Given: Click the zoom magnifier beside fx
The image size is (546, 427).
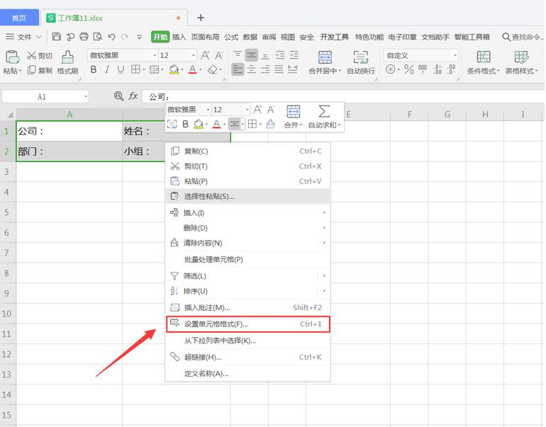Looking at the screenshot, I should (118, 96).
